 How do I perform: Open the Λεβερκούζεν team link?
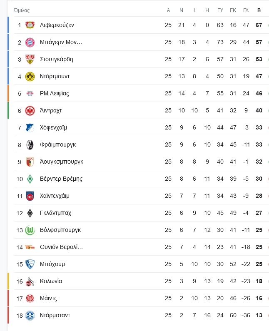coord(57,25)
